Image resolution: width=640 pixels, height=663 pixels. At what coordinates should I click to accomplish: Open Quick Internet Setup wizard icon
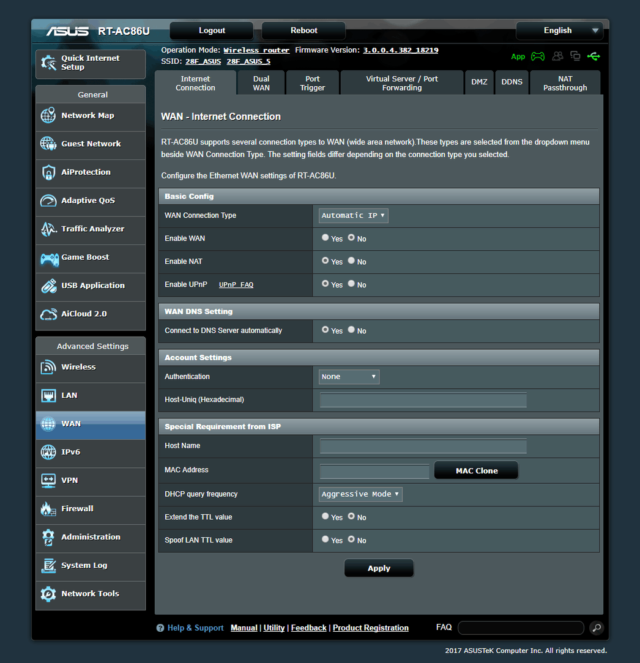tap(49, 63)
